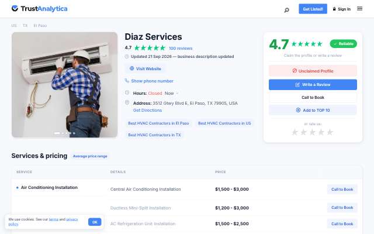This screenshot has width=374, height=234.
Task: Click Add to TOP 10 button
Action: (x=313, y=110)
